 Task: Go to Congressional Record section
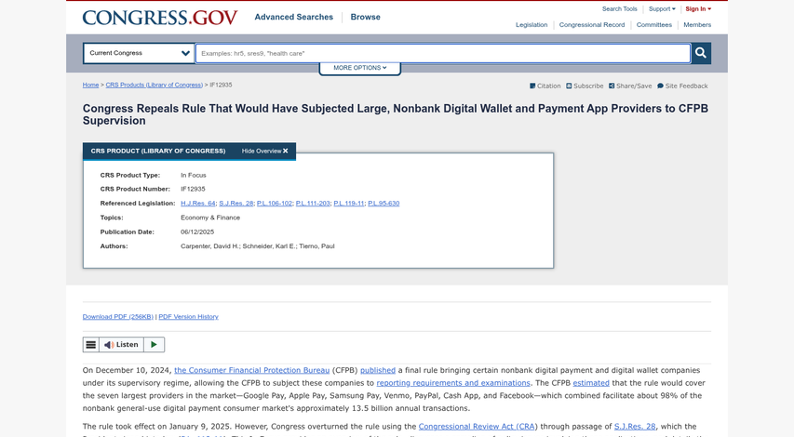[x=591, y=25]
